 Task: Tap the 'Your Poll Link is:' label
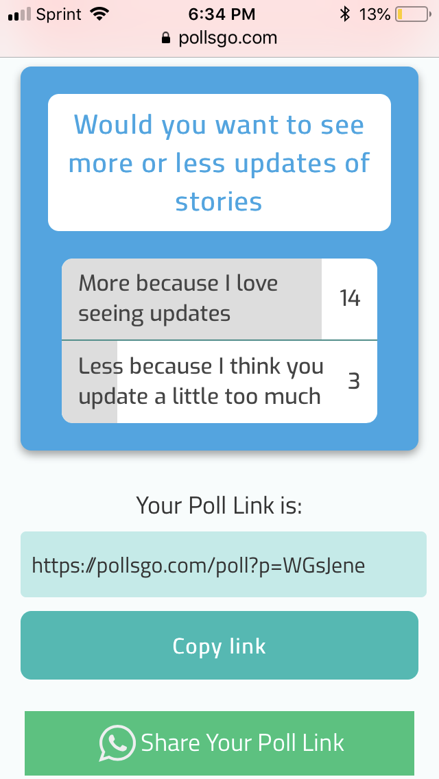[x=219, y=505]
